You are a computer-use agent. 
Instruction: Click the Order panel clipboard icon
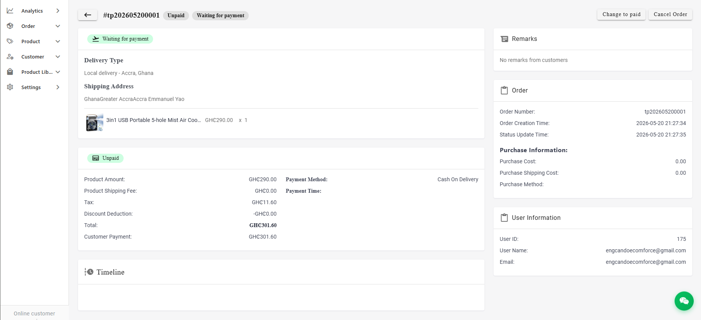504,90
